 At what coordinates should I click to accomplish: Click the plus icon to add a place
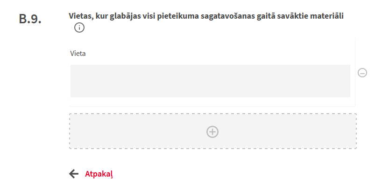tap(212, 132)
